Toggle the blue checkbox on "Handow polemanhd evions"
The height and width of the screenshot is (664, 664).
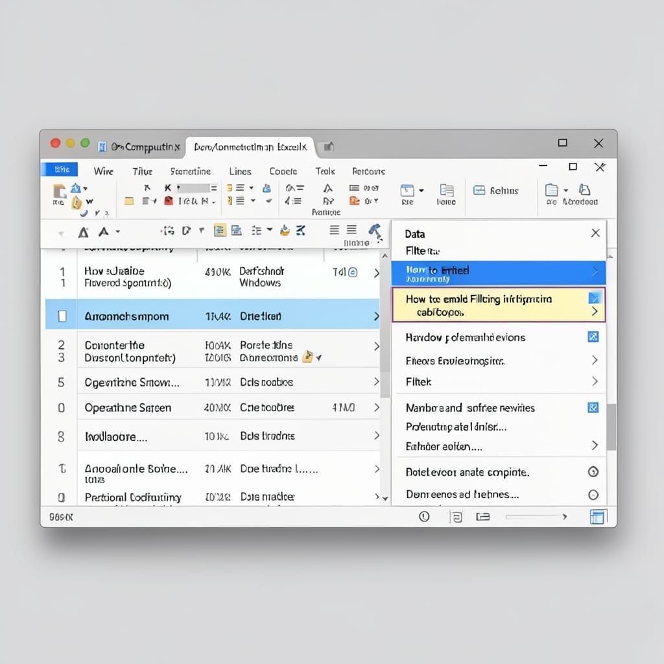(x=593, y=337)
